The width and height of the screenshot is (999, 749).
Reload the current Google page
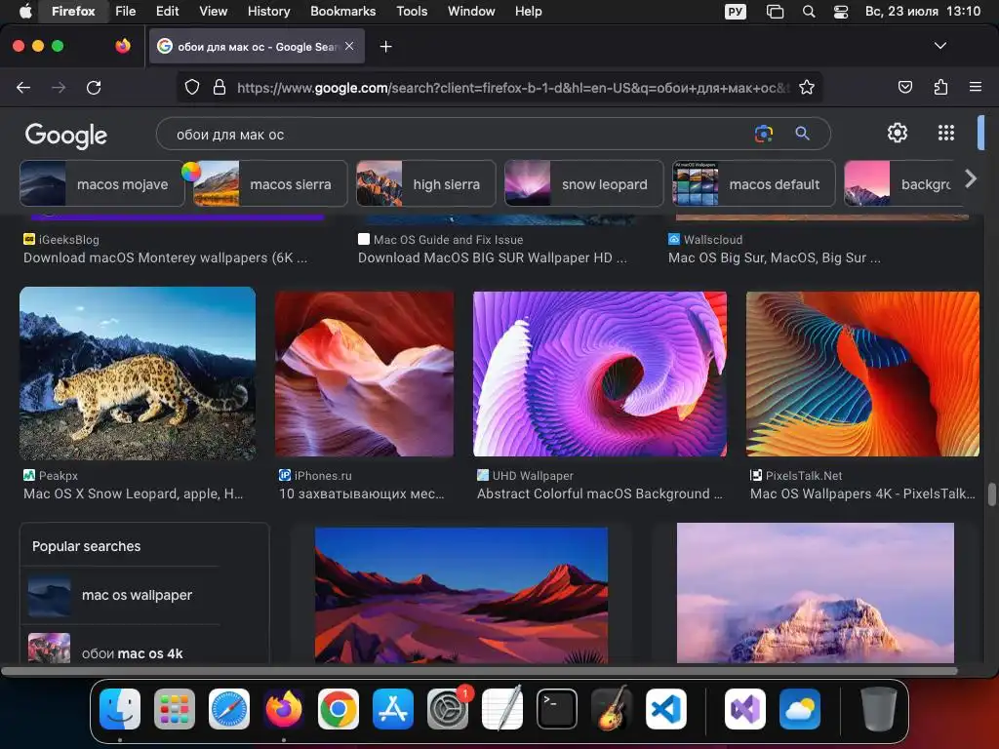click(x=94, y=87)
